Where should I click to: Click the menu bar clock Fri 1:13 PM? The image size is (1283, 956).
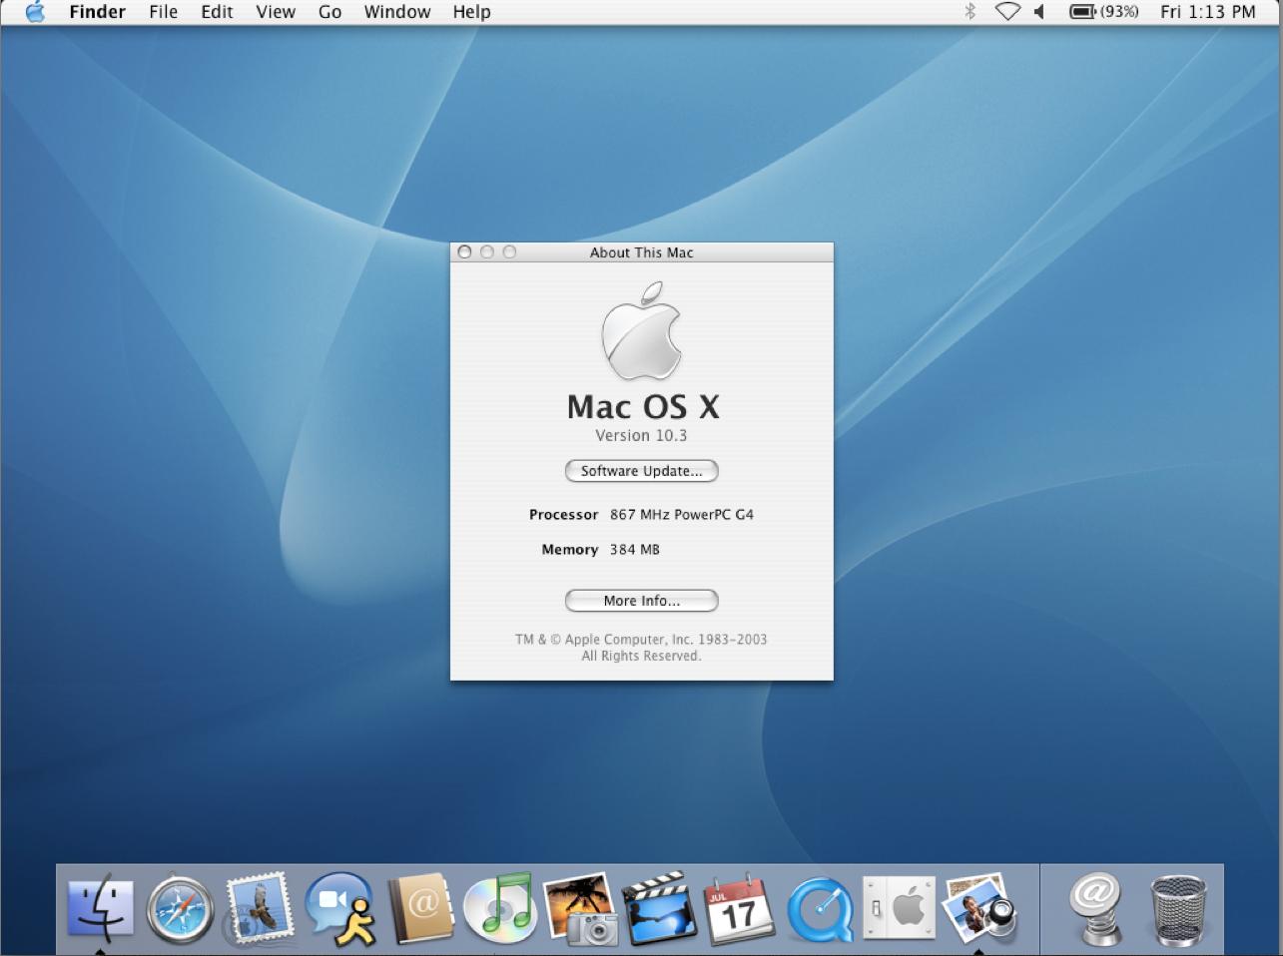[x=1208, y=12]
